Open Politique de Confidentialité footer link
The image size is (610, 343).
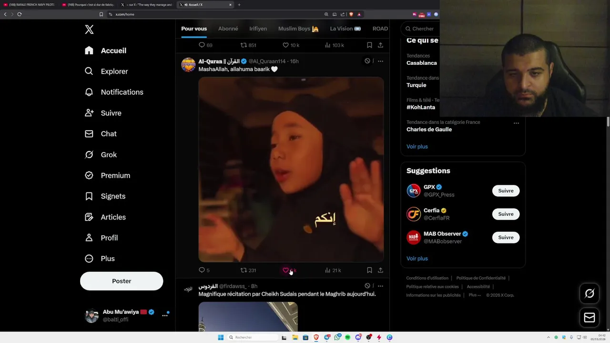(x=481, y=278)
